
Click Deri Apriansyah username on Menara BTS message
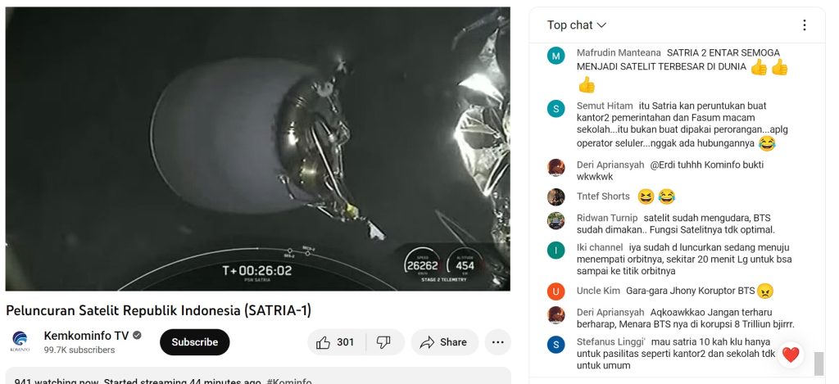610,312
